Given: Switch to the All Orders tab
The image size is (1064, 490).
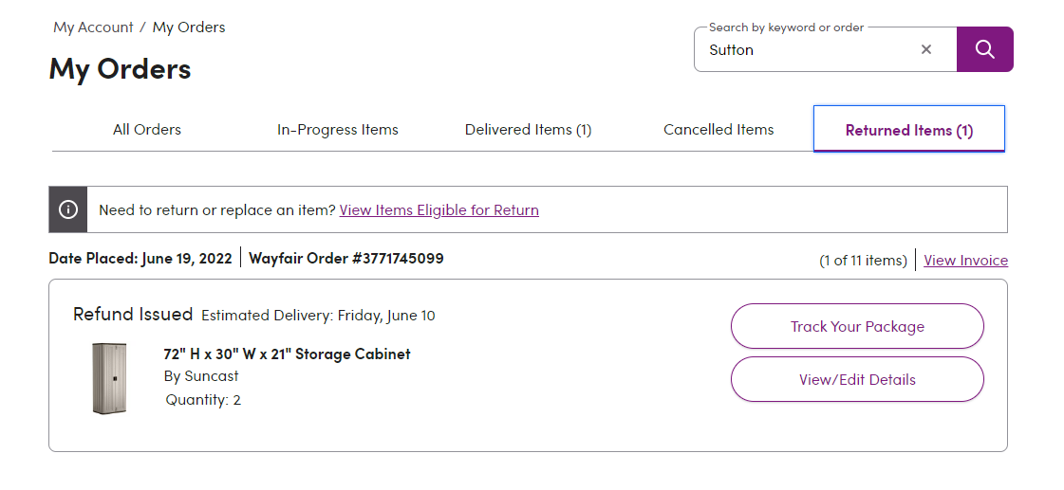Looking at the screenshot, I should click(x=147, y=130).
